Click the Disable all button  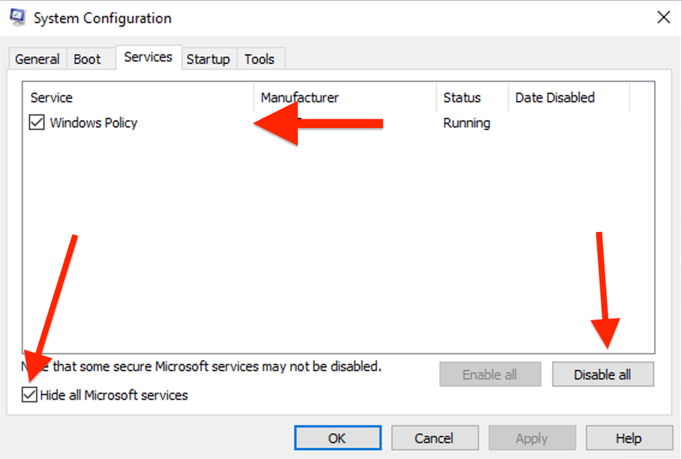603,374
